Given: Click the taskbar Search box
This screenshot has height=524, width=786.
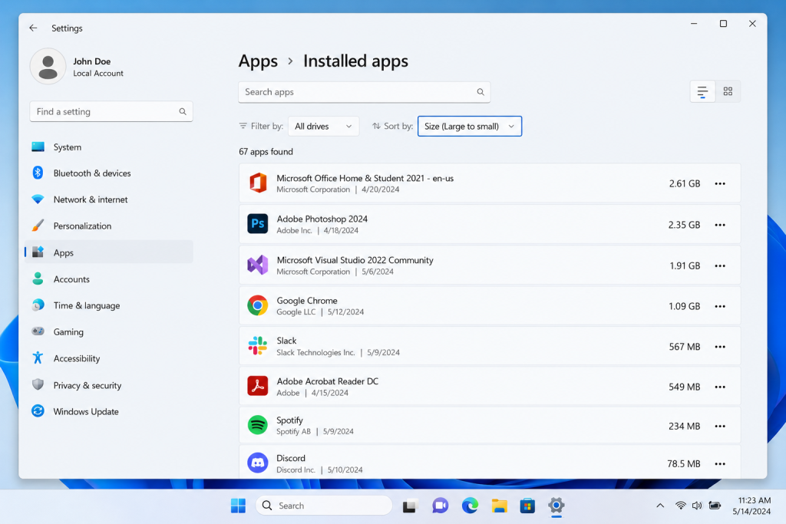Looking at the screenshot, I should 324,506.
